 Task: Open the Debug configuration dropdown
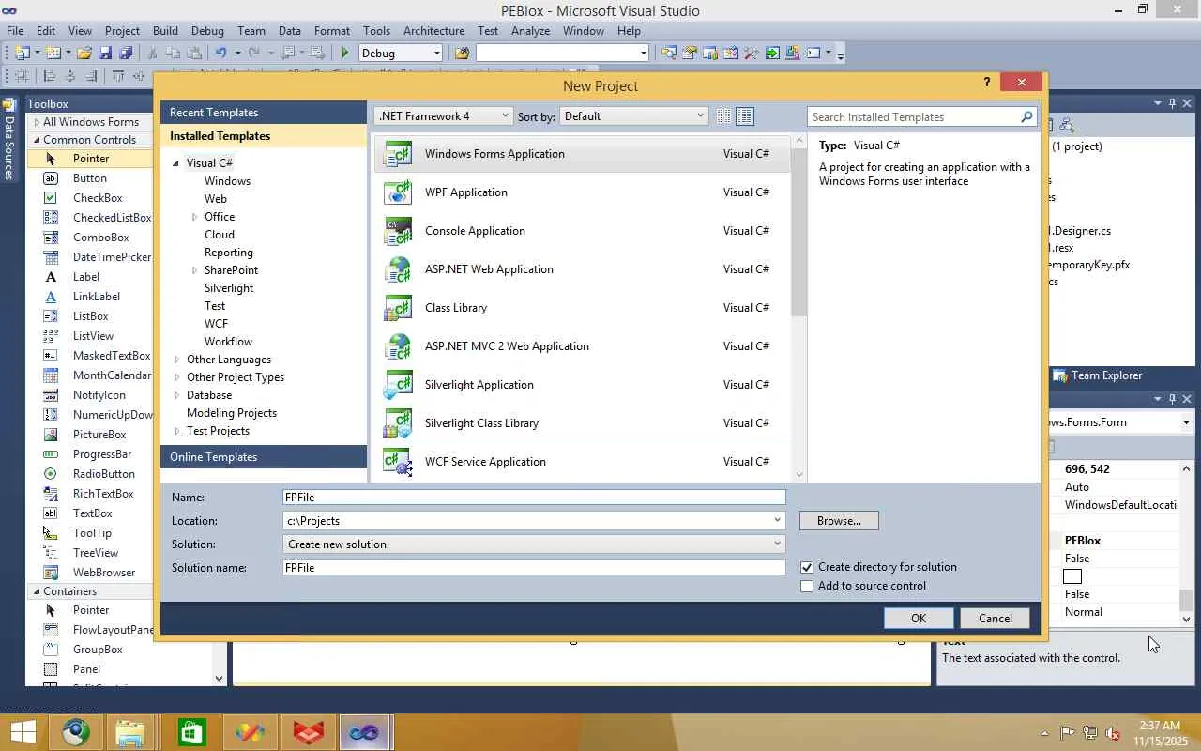click(x=401, y=54)
